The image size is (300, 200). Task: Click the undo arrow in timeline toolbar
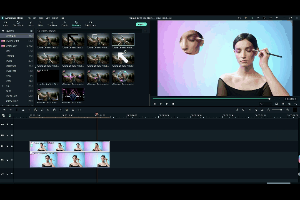point(4,110)
